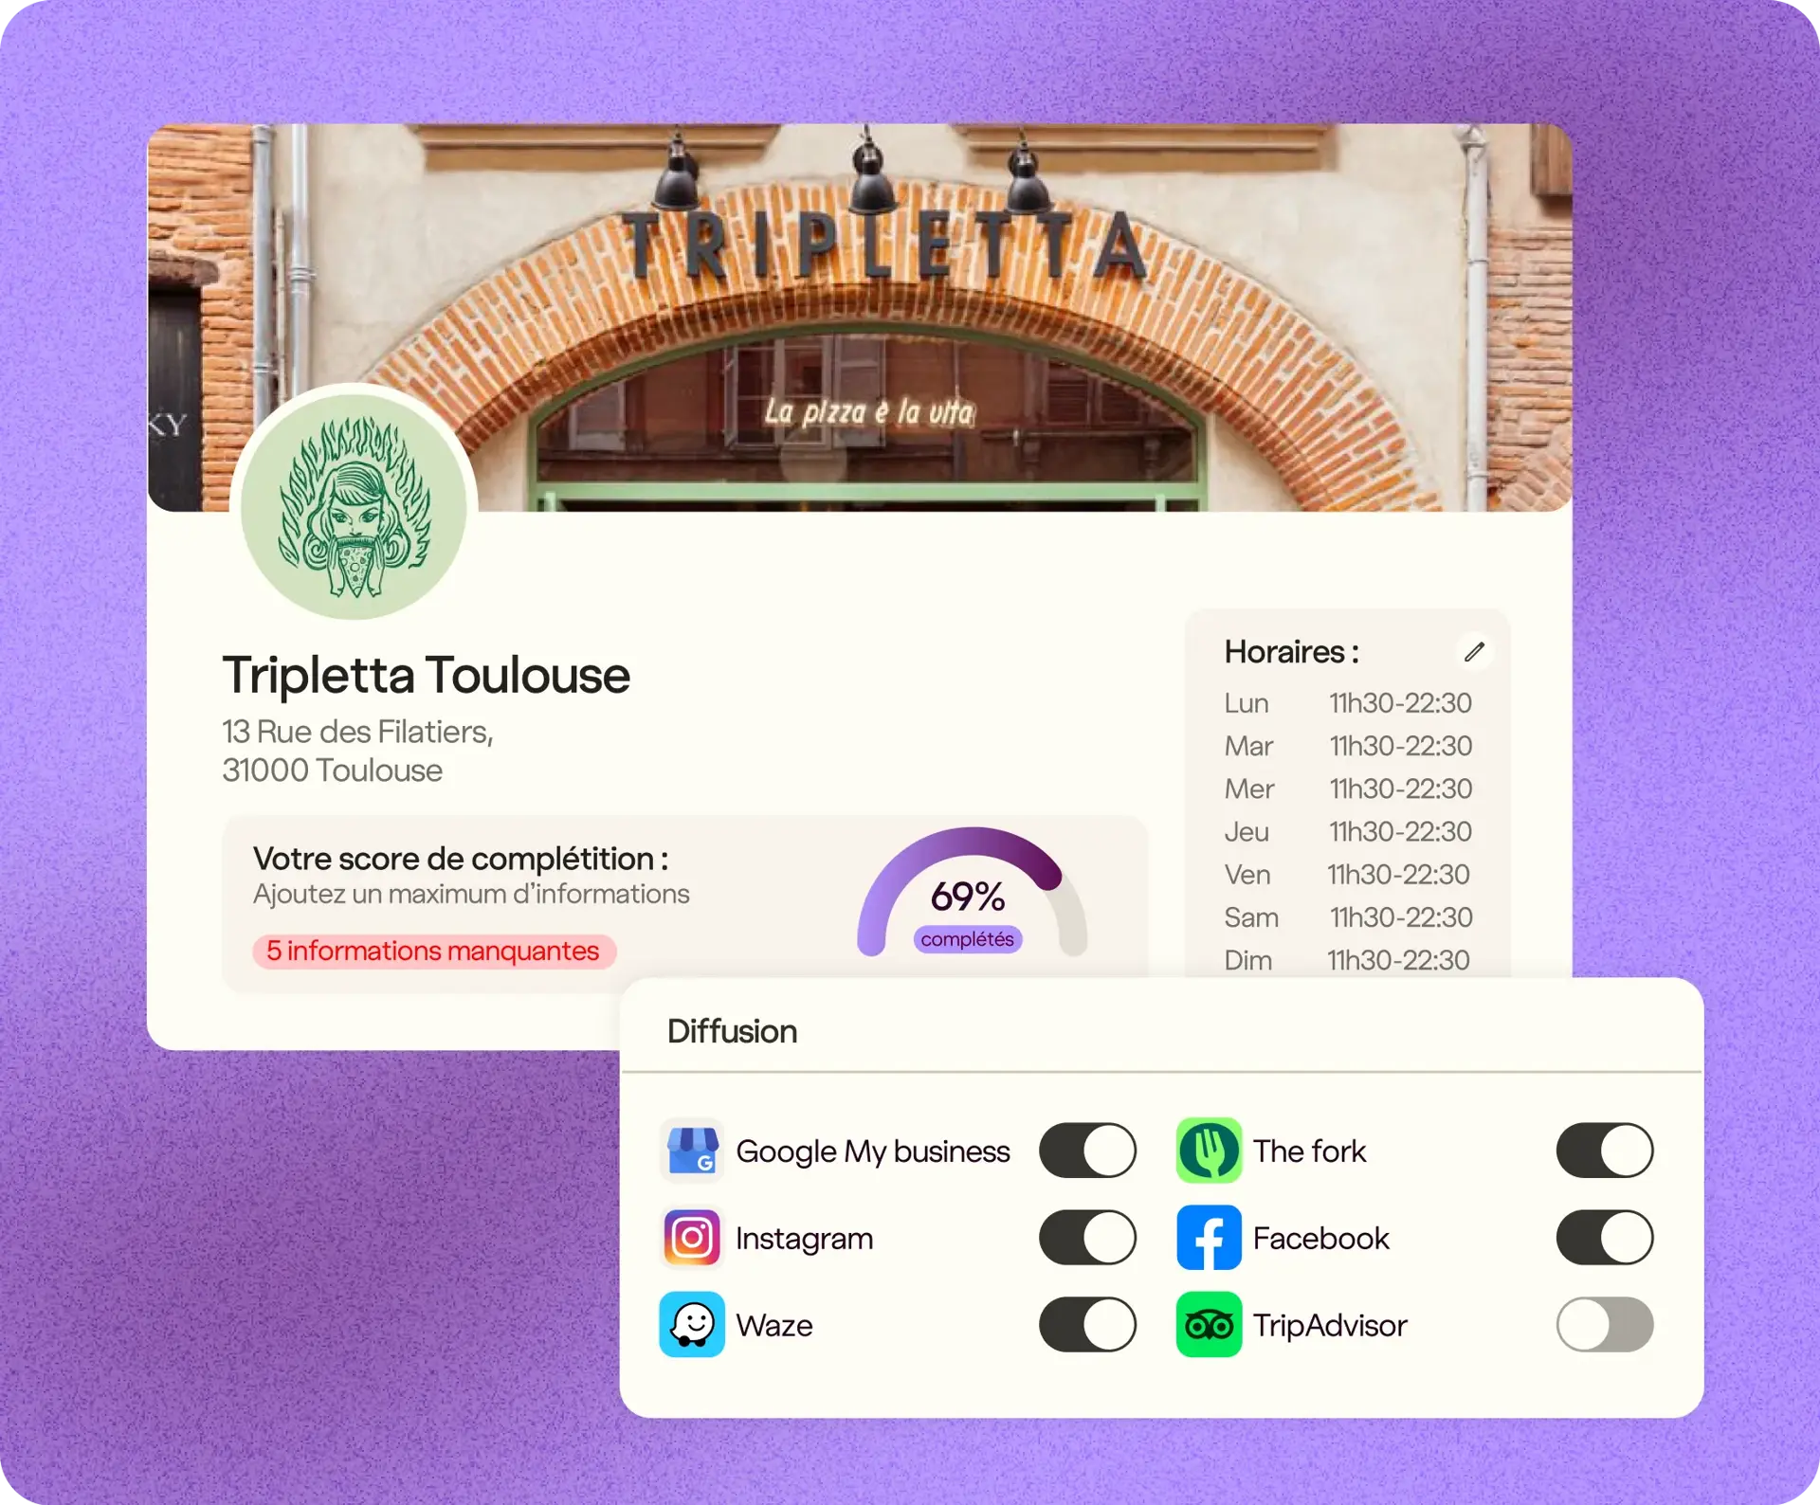Select the Jeu opening hours row
1820x1505 pixels.
(x=1348, y=831)
